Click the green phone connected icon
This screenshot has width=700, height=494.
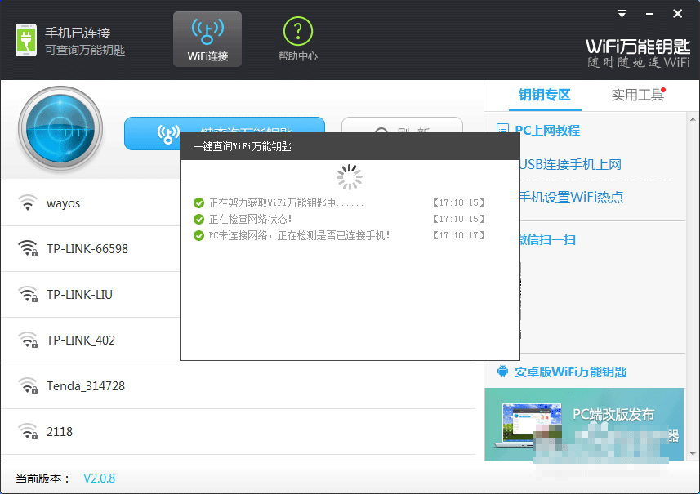(27, 38)
